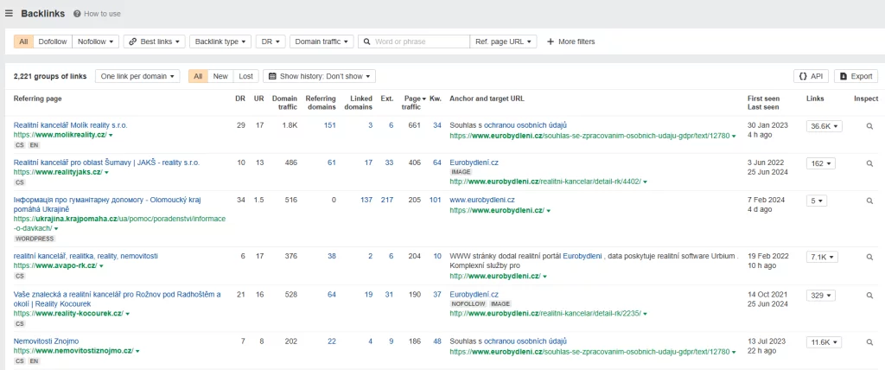Expand the 162 links dropdown
The image size is (885, 370).
821,163
